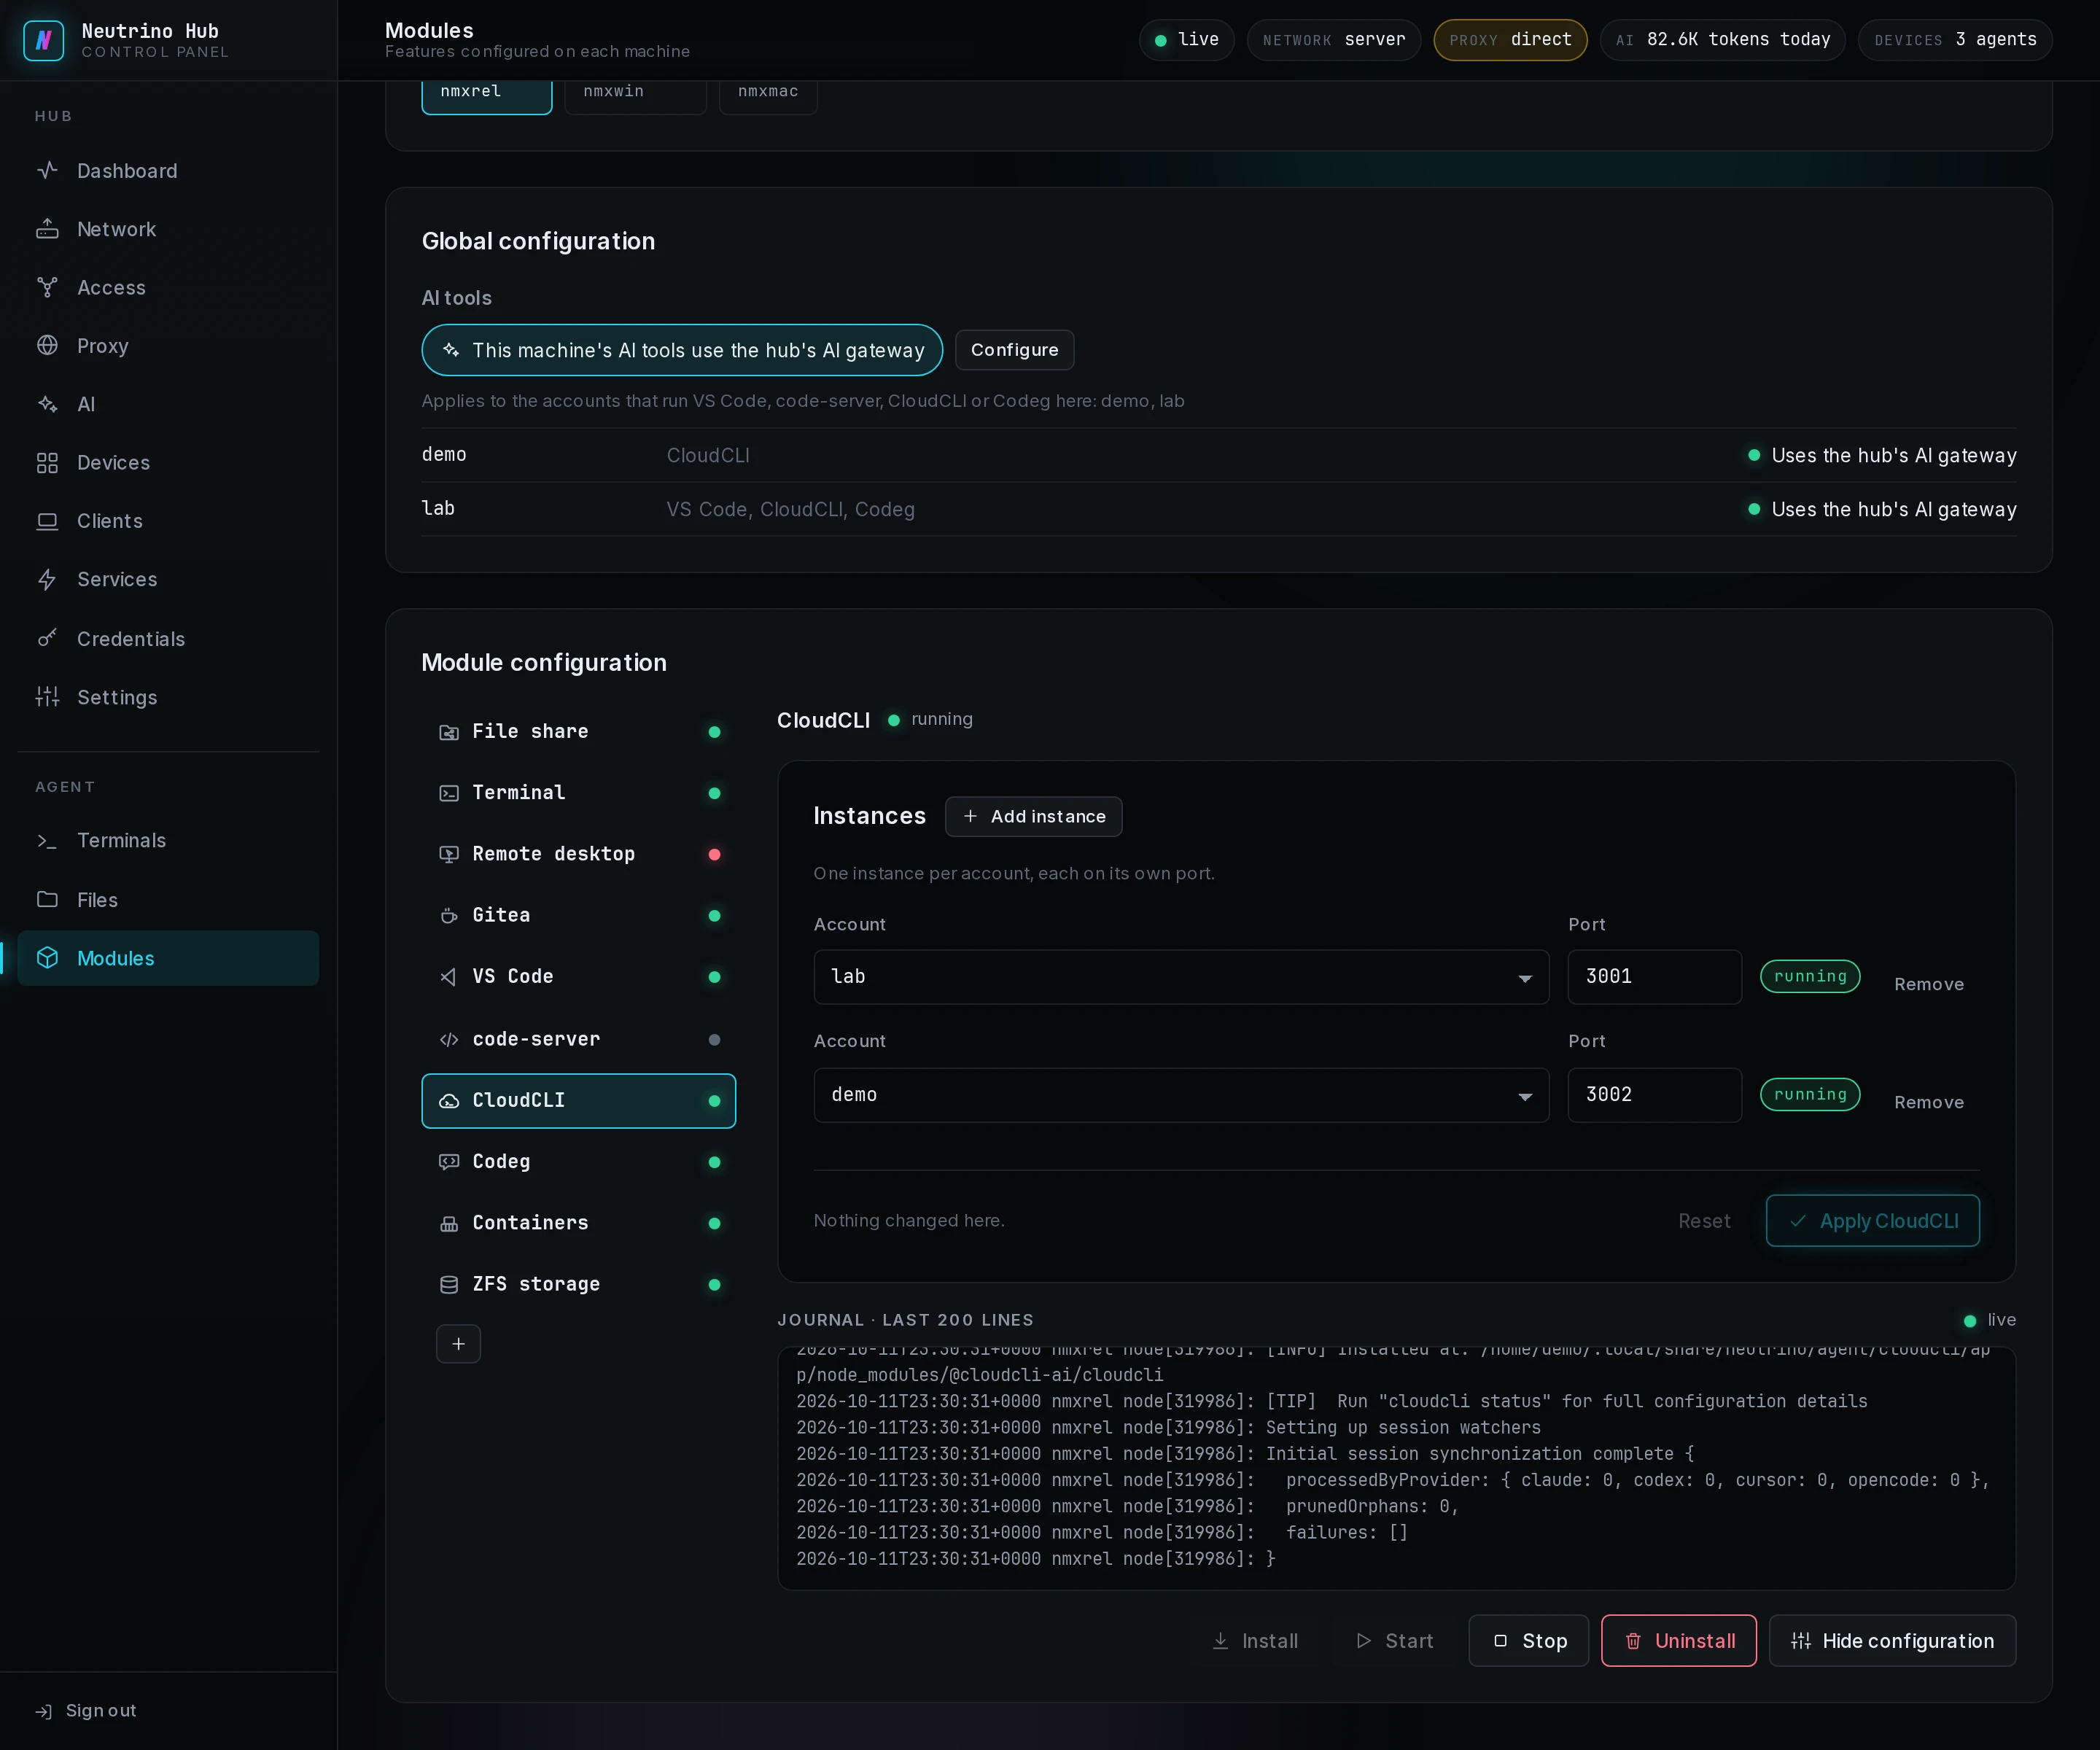Go to the Network page
The width and height of the screenshot is (2100, 1750).
[168, 229]
